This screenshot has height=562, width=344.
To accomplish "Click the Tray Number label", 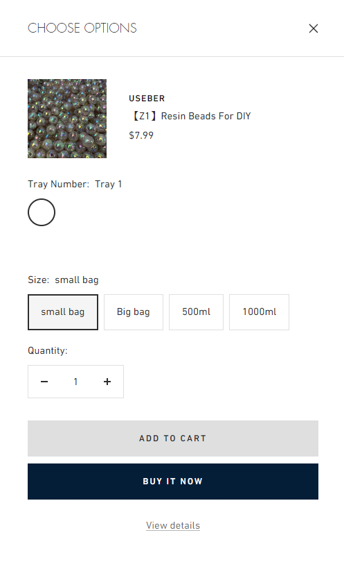I will coord(59,185).
